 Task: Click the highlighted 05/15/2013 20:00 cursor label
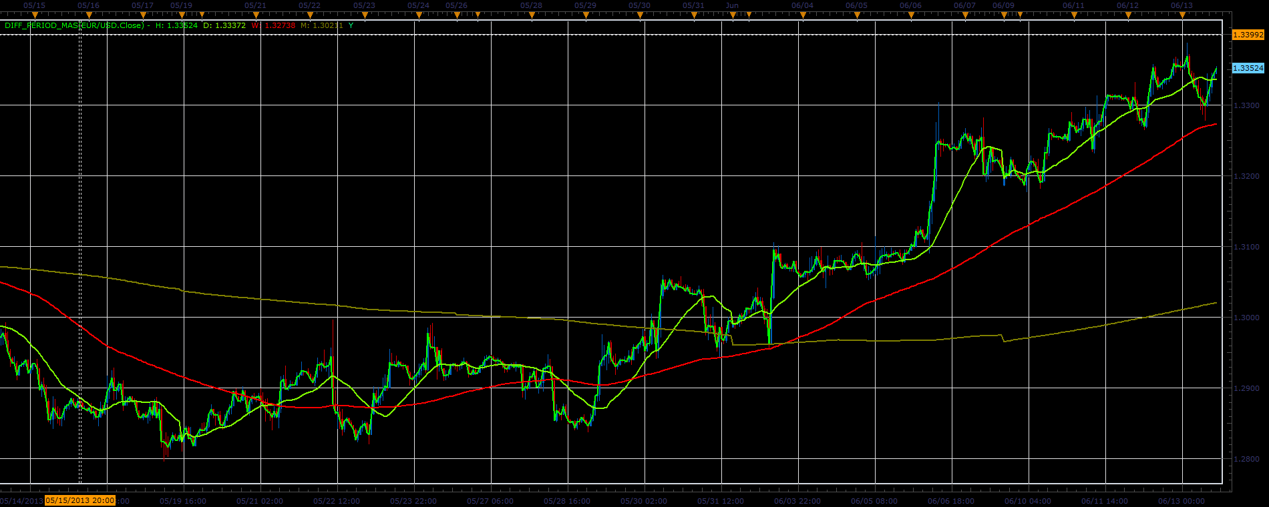click(x=80, y=500)
